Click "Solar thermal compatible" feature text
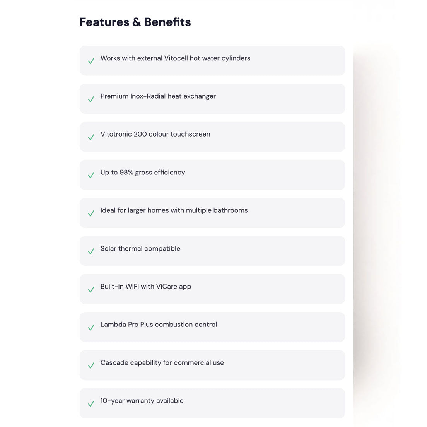 point(140,249)
